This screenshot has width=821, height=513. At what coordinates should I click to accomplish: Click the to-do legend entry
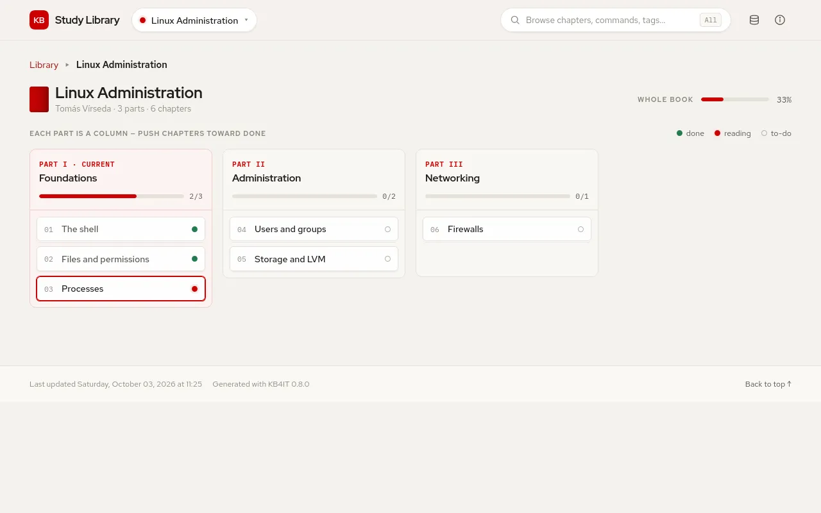(x=776, y=133)
